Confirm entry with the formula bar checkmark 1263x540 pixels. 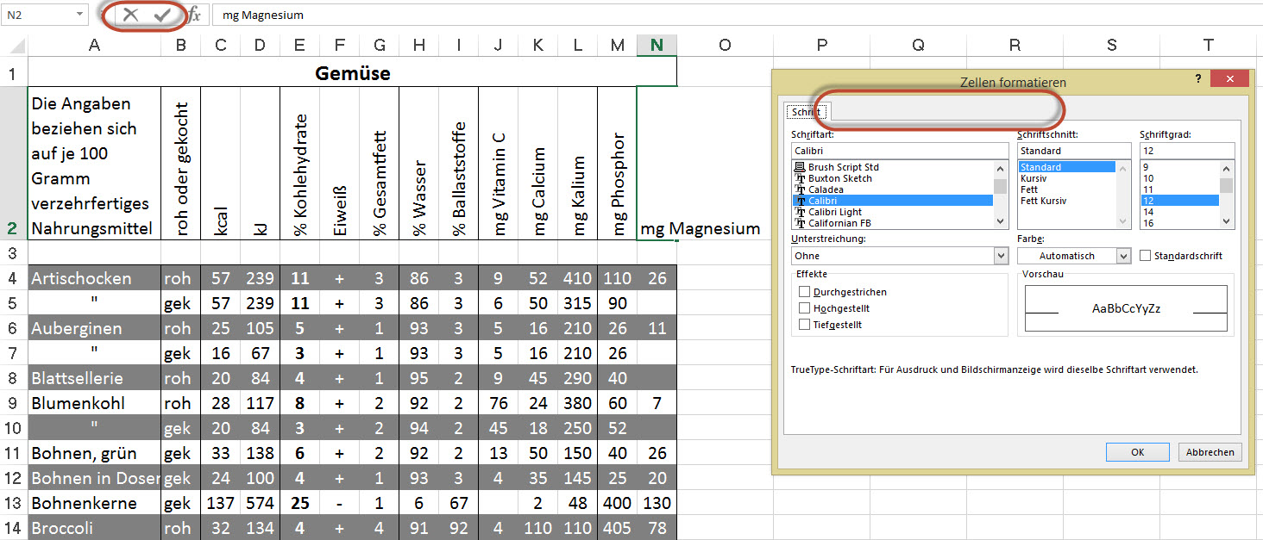[162, 15]
